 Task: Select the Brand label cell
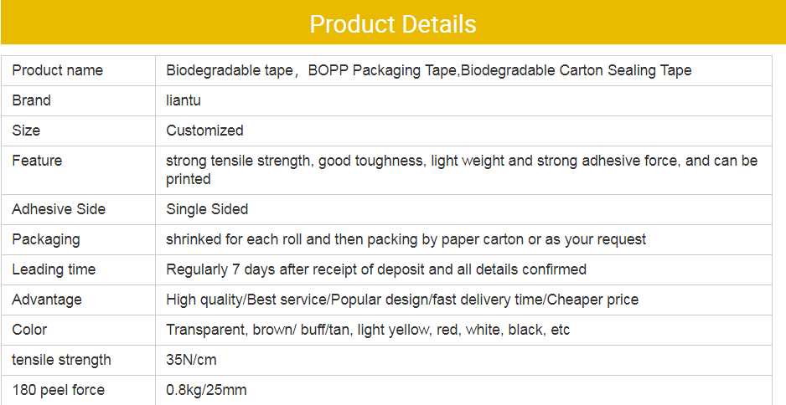[x=31, y=100]
